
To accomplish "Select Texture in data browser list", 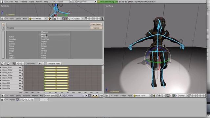I will click(x=44, y=51).
